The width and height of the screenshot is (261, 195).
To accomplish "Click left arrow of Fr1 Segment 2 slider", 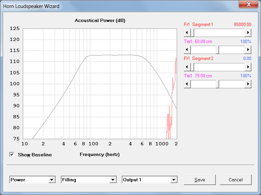I will (x=187, y=67).
